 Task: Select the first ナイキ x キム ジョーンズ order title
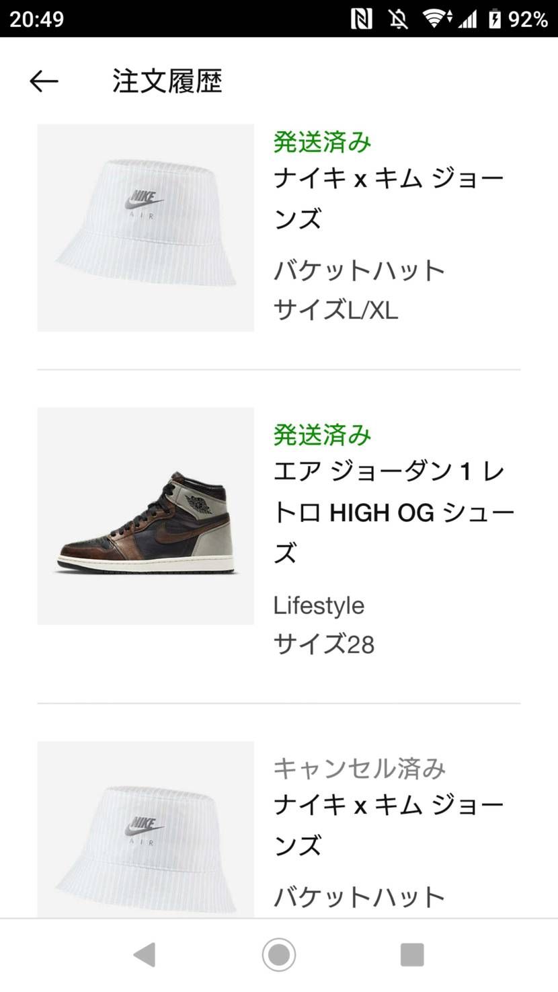[389, 199]
